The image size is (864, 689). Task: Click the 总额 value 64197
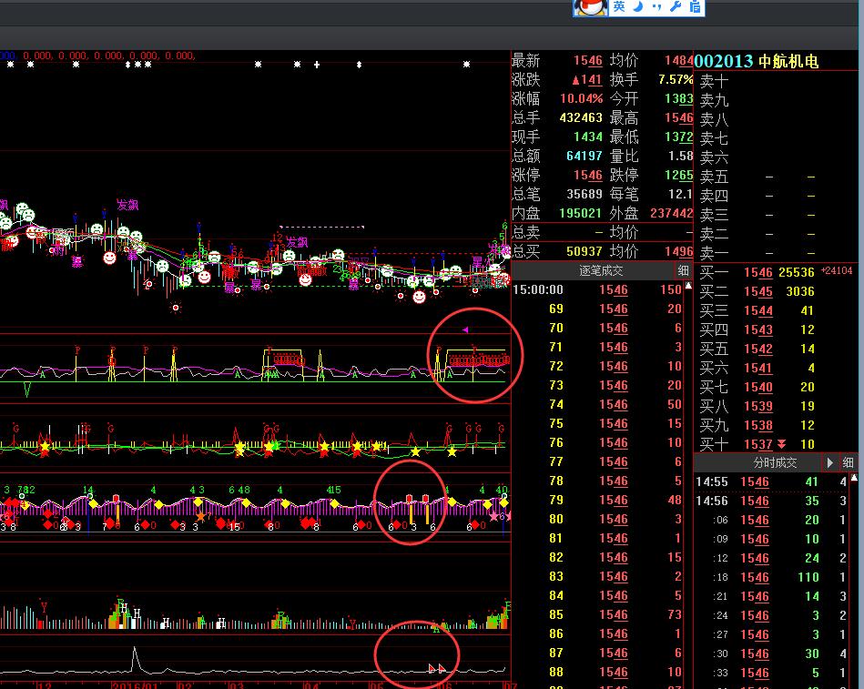pos(584,156)
